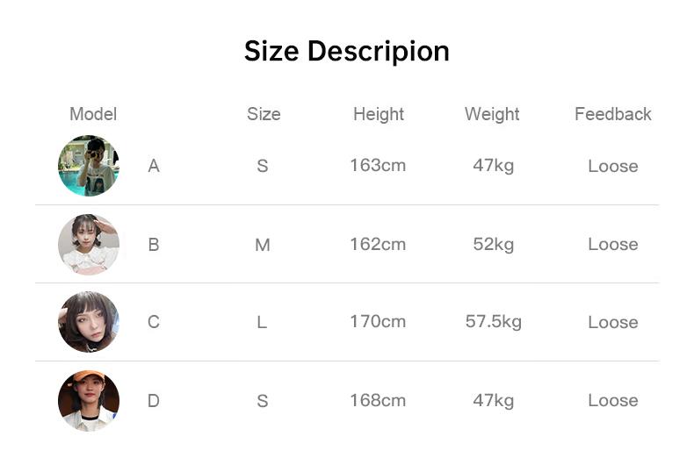694x472 pixels.
Task: Click the Size Descripion title
Action: pyautogui.click(x=346, y=52)
